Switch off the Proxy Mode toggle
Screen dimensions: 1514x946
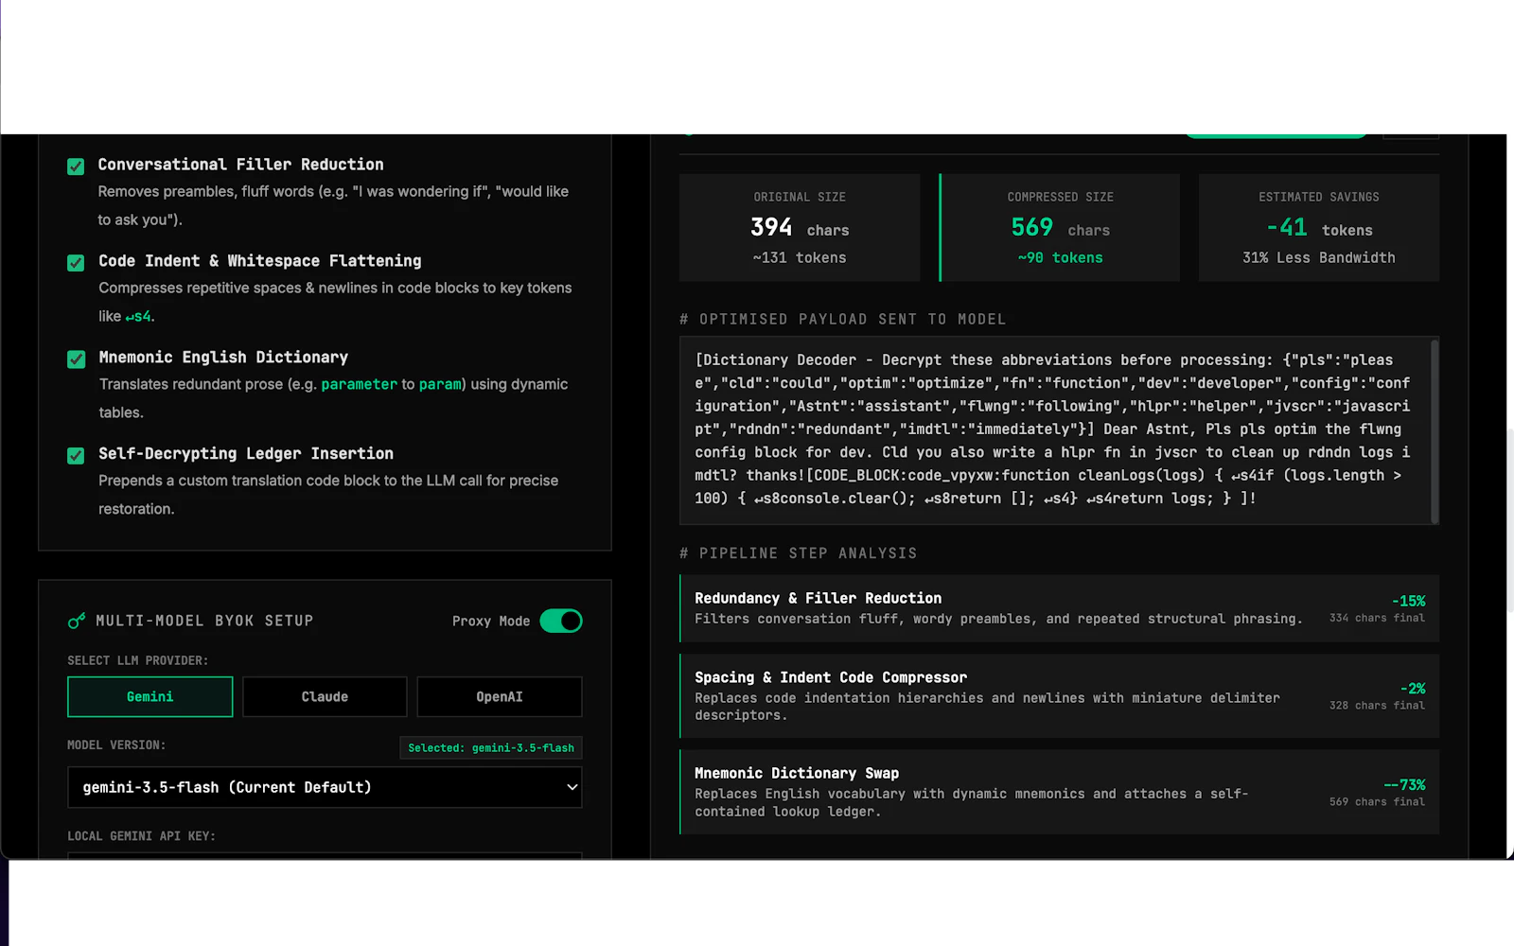(561, 621)
